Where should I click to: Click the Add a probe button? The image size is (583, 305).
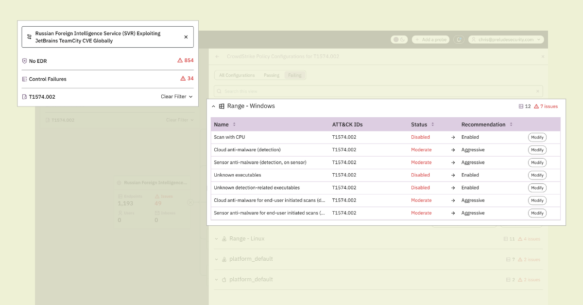click(430, 39)
